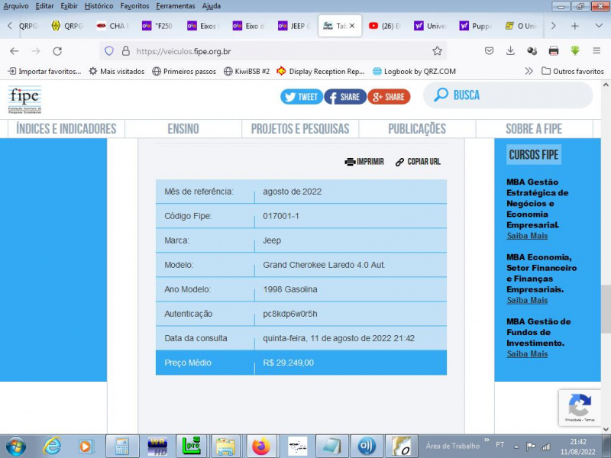Viewport: 611px width, 458px height.
Task: Close the active fipe Tab
Action: click(x=352, y=26)
